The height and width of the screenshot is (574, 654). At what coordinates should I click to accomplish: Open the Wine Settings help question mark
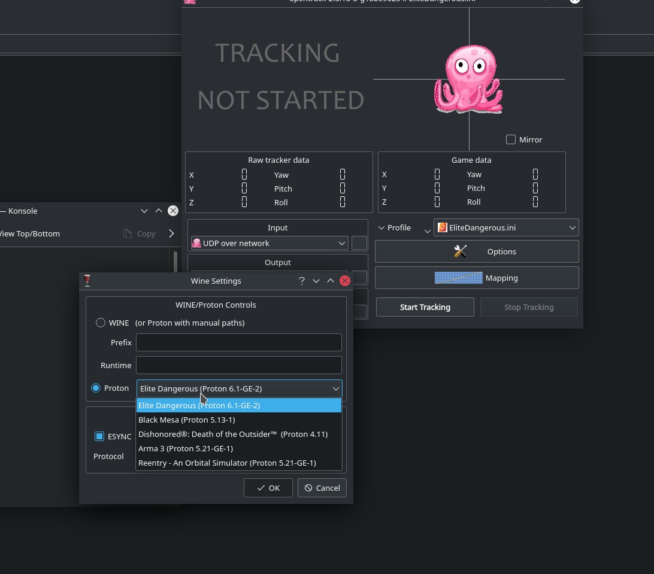tap(302, 281)
